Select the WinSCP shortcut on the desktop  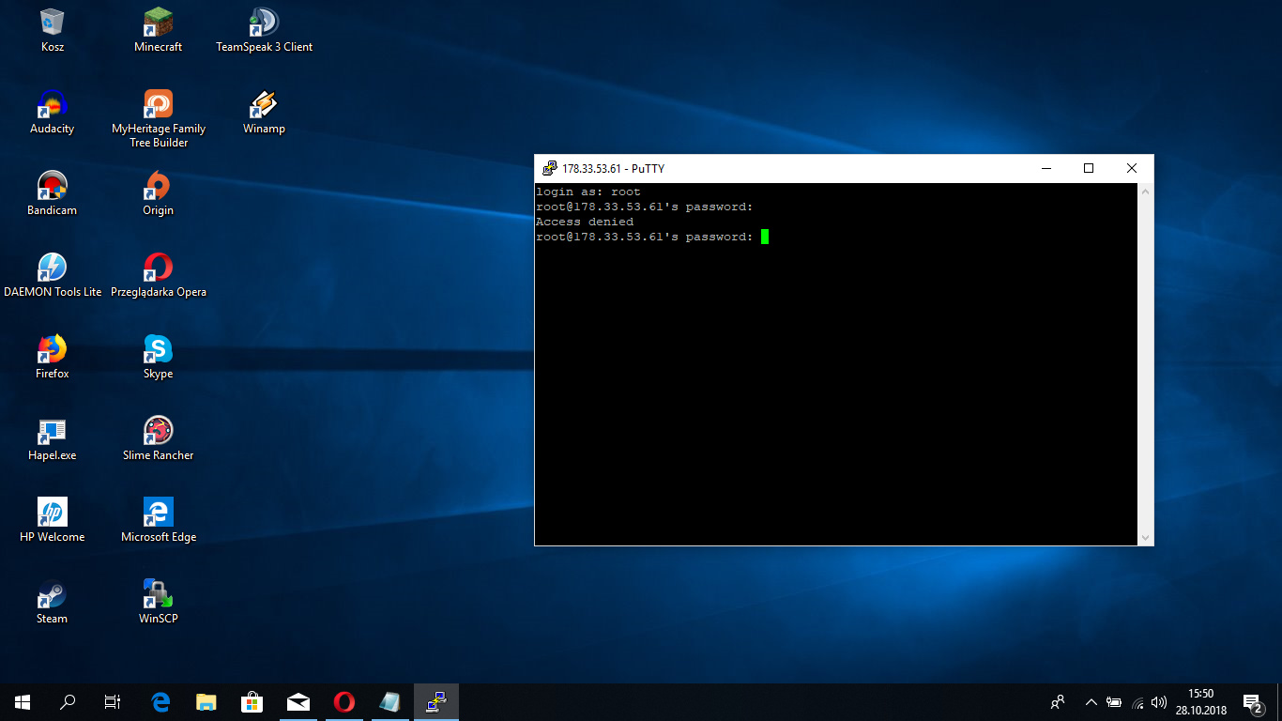[x=158, y=595]
